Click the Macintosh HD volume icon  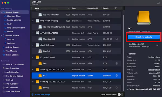pyautogui.click(x=40, y=39)
